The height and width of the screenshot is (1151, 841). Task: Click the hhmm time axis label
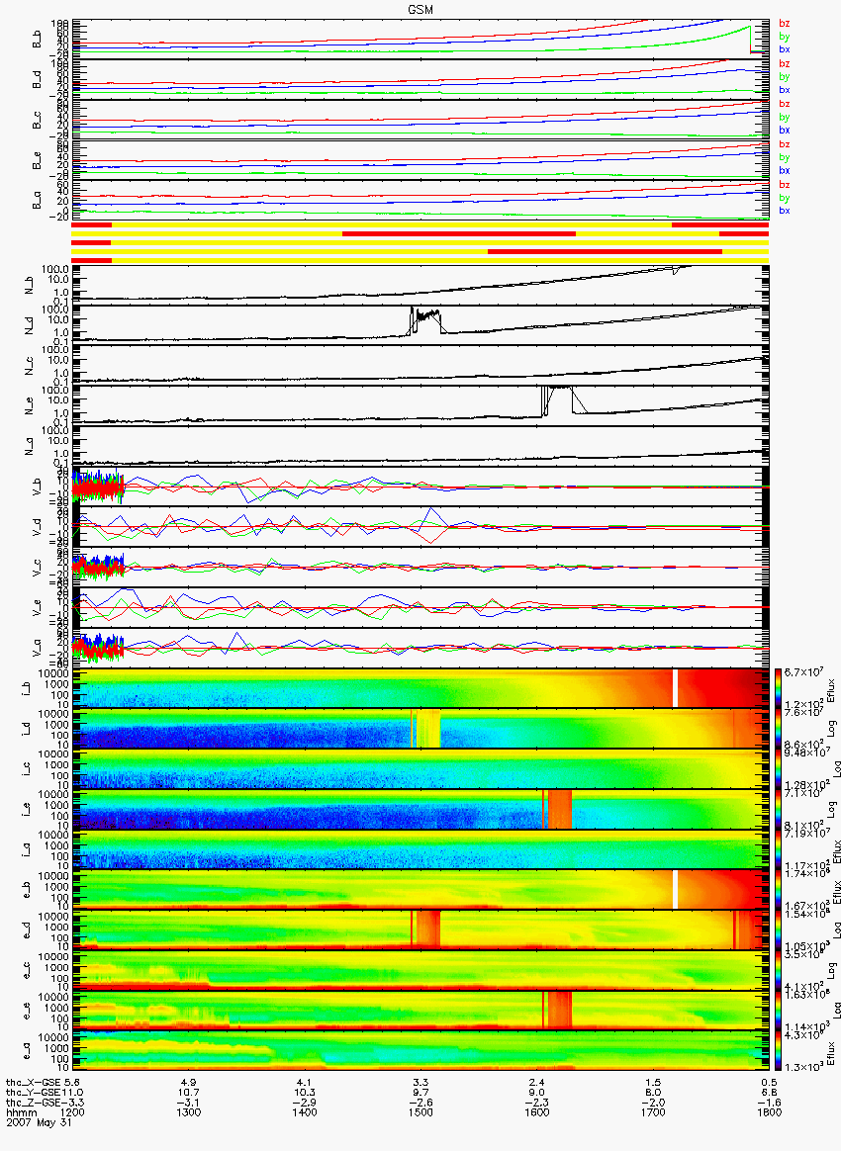[20, 1112]
